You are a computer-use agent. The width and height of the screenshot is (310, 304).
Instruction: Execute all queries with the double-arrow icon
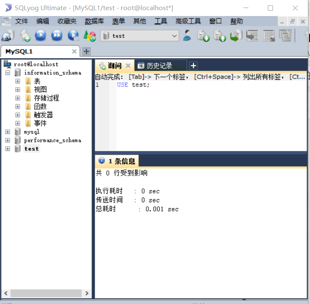57,35
